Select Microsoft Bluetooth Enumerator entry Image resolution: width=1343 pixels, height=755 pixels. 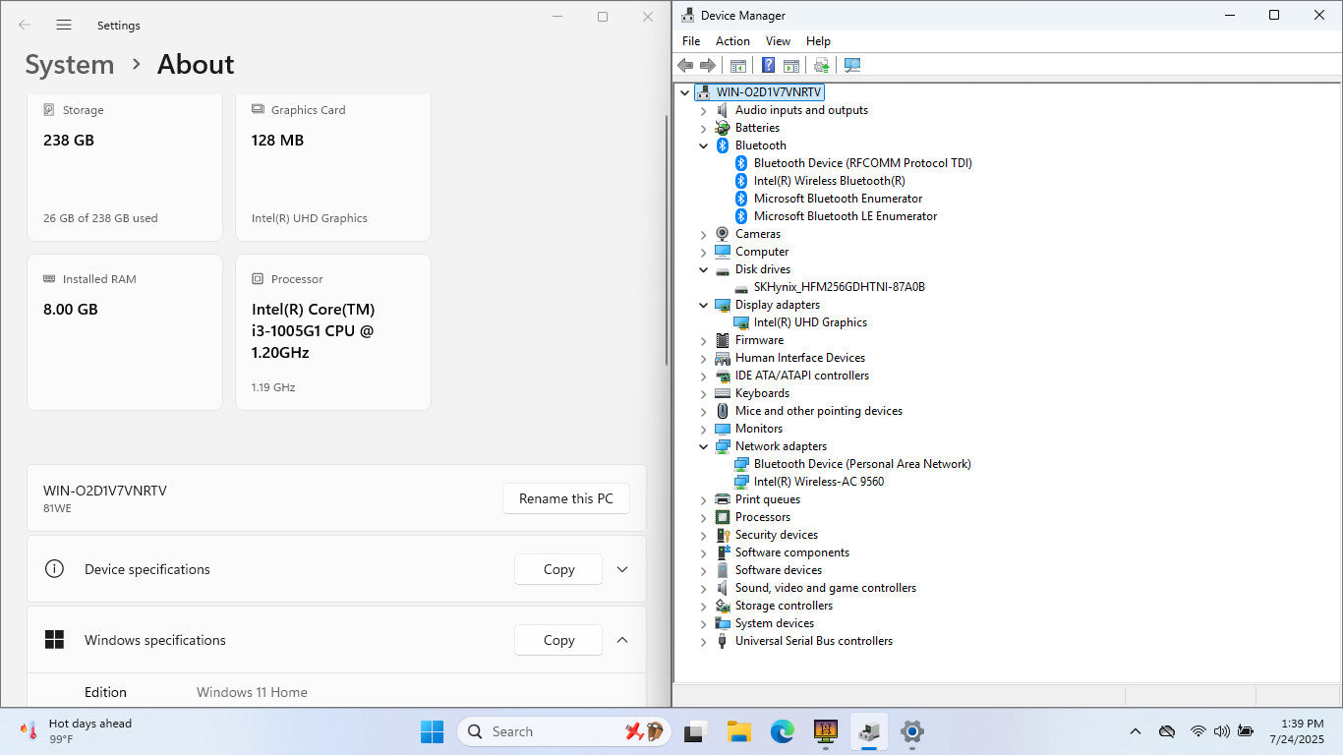tap(838, 199)
